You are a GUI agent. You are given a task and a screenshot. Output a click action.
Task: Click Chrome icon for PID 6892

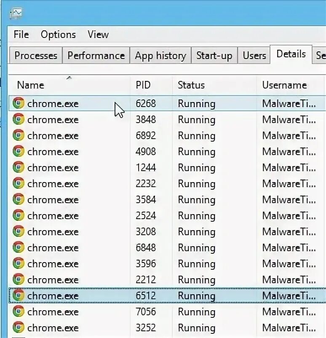(x=19, y=135)
